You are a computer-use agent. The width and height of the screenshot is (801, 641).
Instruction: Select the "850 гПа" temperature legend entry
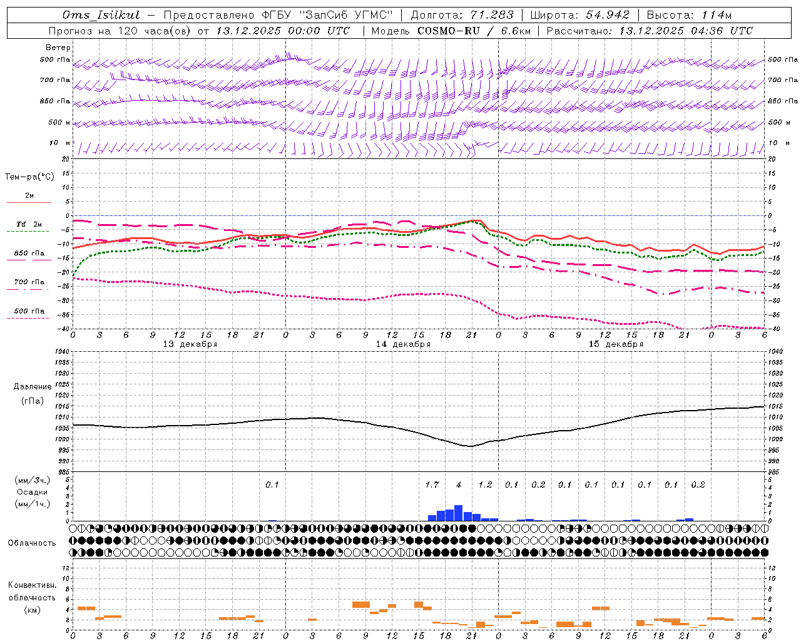point(29,254)
